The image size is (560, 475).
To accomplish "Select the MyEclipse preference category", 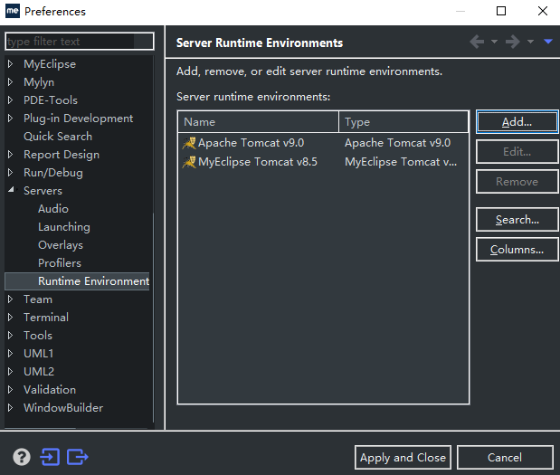I will pos(50,64).
